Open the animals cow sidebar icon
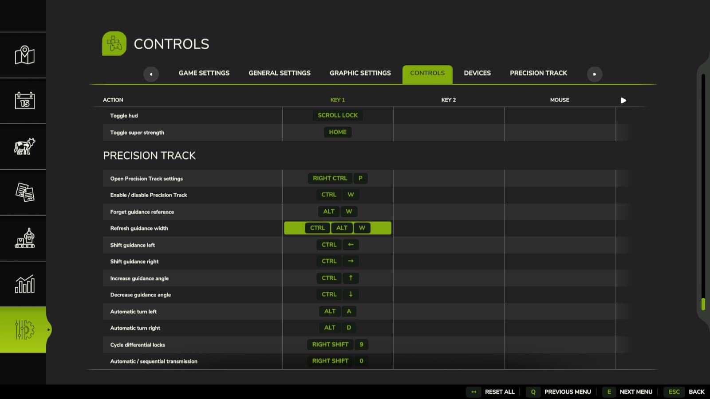 click(x=24, y=146)
